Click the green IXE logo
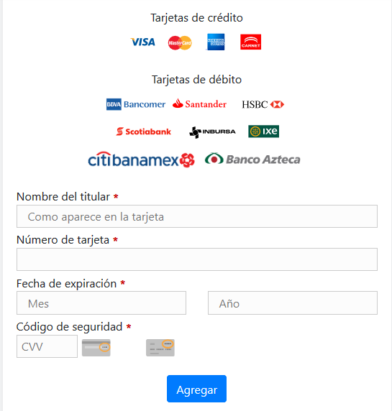The image size is (392, 411). 264,131
